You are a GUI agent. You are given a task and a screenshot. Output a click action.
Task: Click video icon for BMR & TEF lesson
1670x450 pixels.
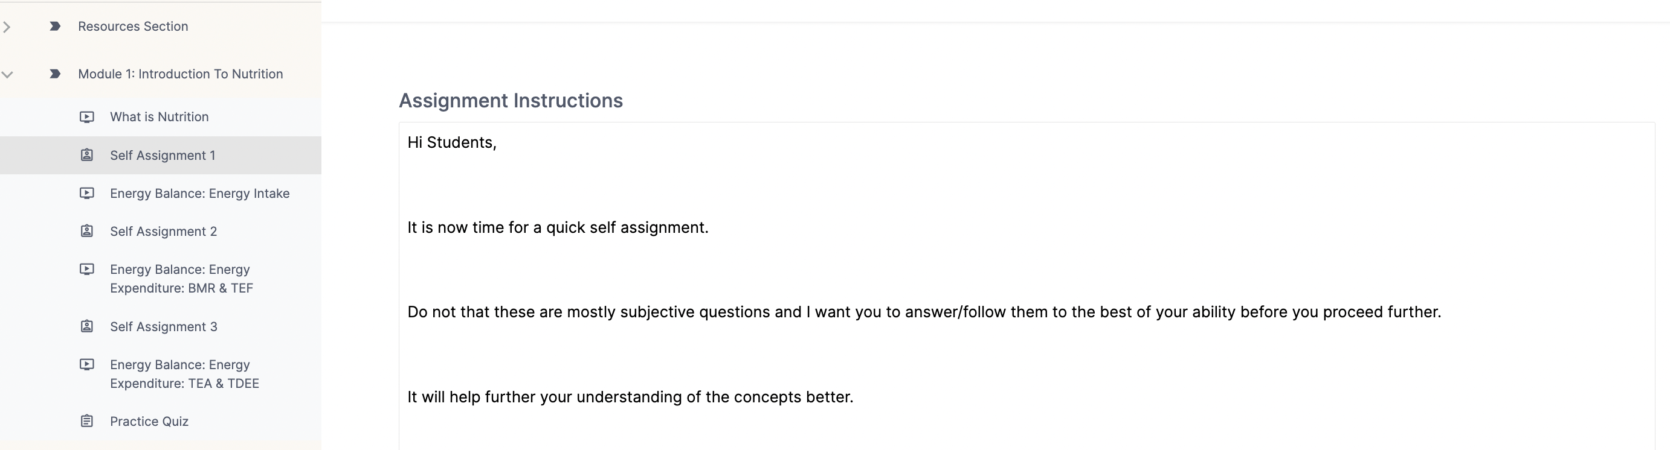[87, 270]
